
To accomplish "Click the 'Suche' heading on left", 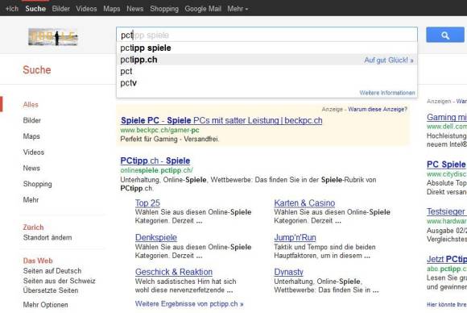I will click(x=37, y=70).
